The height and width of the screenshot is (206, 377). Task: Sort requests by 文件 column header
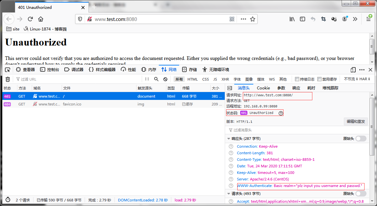click(x=99, y=88)
